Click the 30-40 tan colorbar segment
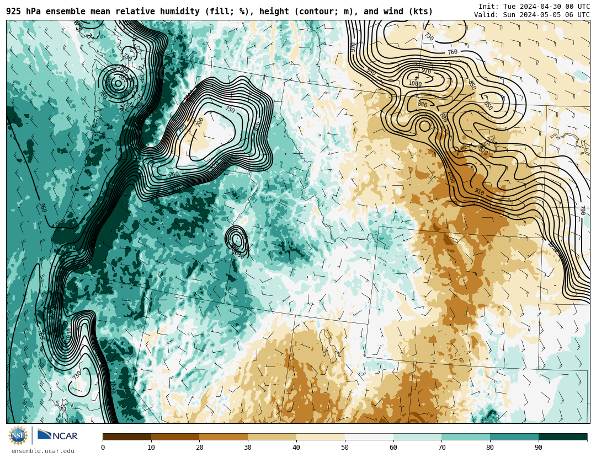 point(272,437)
